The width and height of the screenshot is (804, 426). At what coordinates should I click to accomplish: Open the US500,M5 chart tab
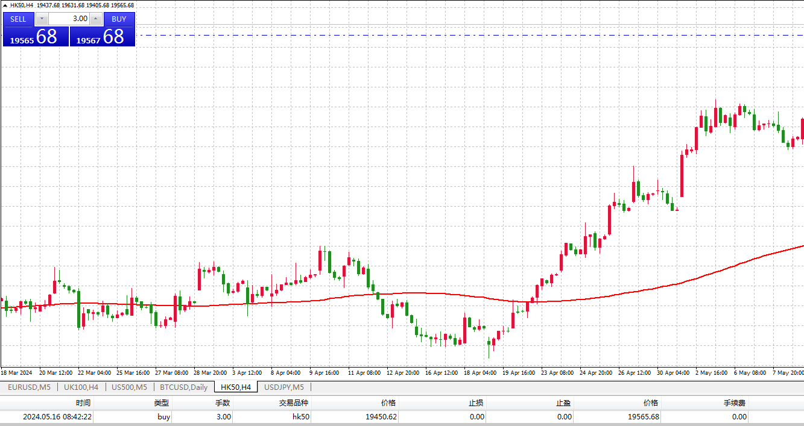[x=129, y=387]
